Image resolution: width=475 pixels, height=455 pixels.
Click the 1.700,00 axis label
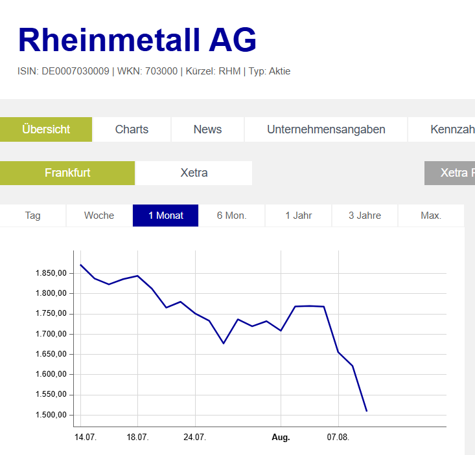(51, 334)
